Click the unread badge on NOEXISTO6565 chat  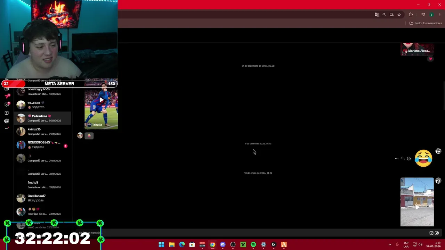pos(65,146)
